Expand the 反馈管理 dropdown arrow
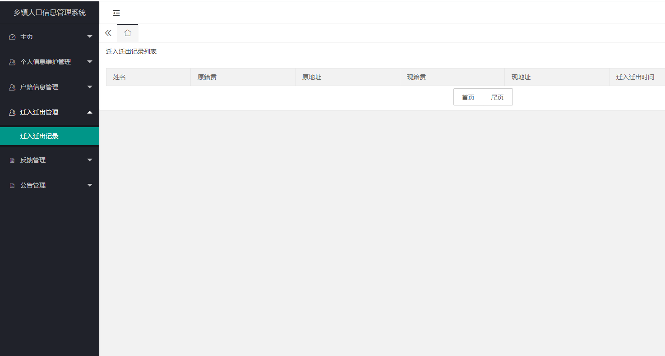This screenshot has height=356, width=665. point(90,160)
